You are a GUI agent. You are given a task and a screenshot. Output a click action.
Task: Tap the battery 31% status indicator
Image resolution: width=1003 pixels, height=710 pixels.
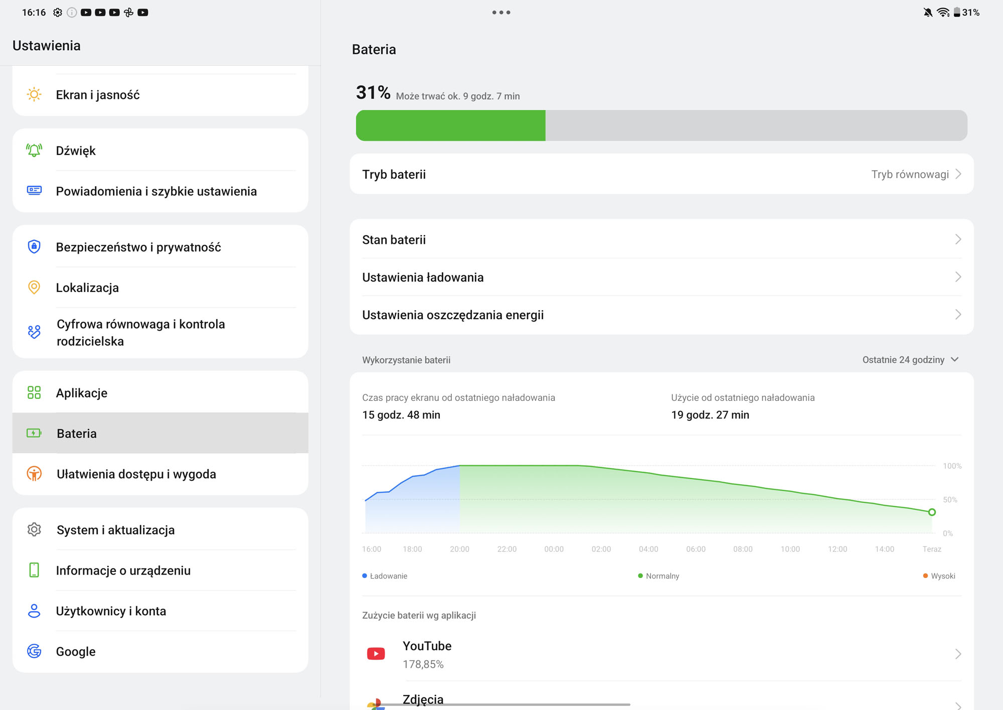[x=966, y=13]
